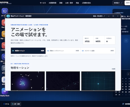The image size is (130, 107).
Task: Select day 4 in the calendar
Action: click(x=123, y=84)
